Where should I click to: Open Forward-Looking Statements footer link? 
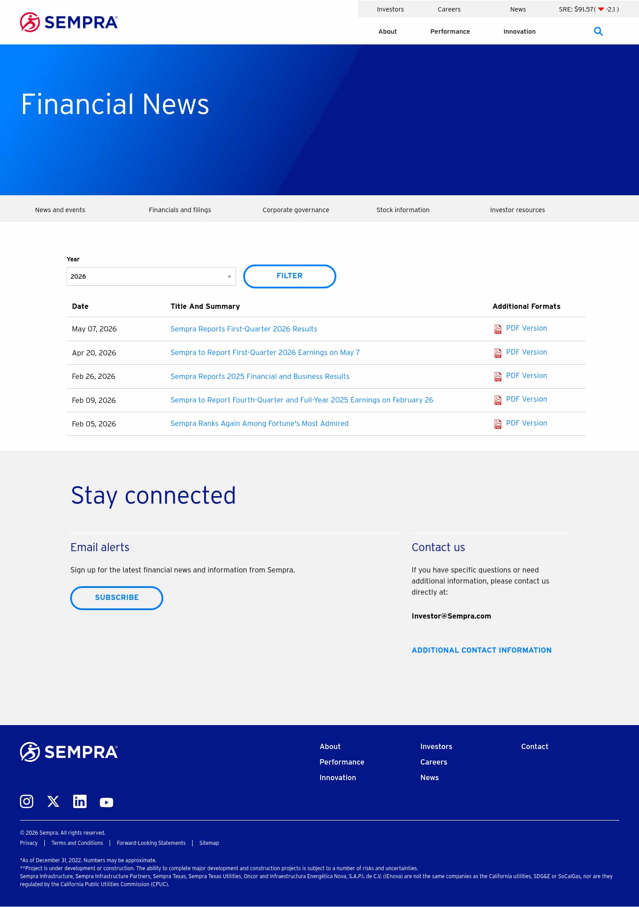[151, 843]
